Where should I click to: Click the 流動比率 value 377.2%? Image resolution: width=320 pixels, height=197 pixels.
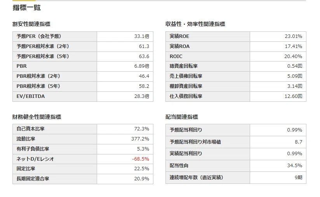tap(140, 139)
